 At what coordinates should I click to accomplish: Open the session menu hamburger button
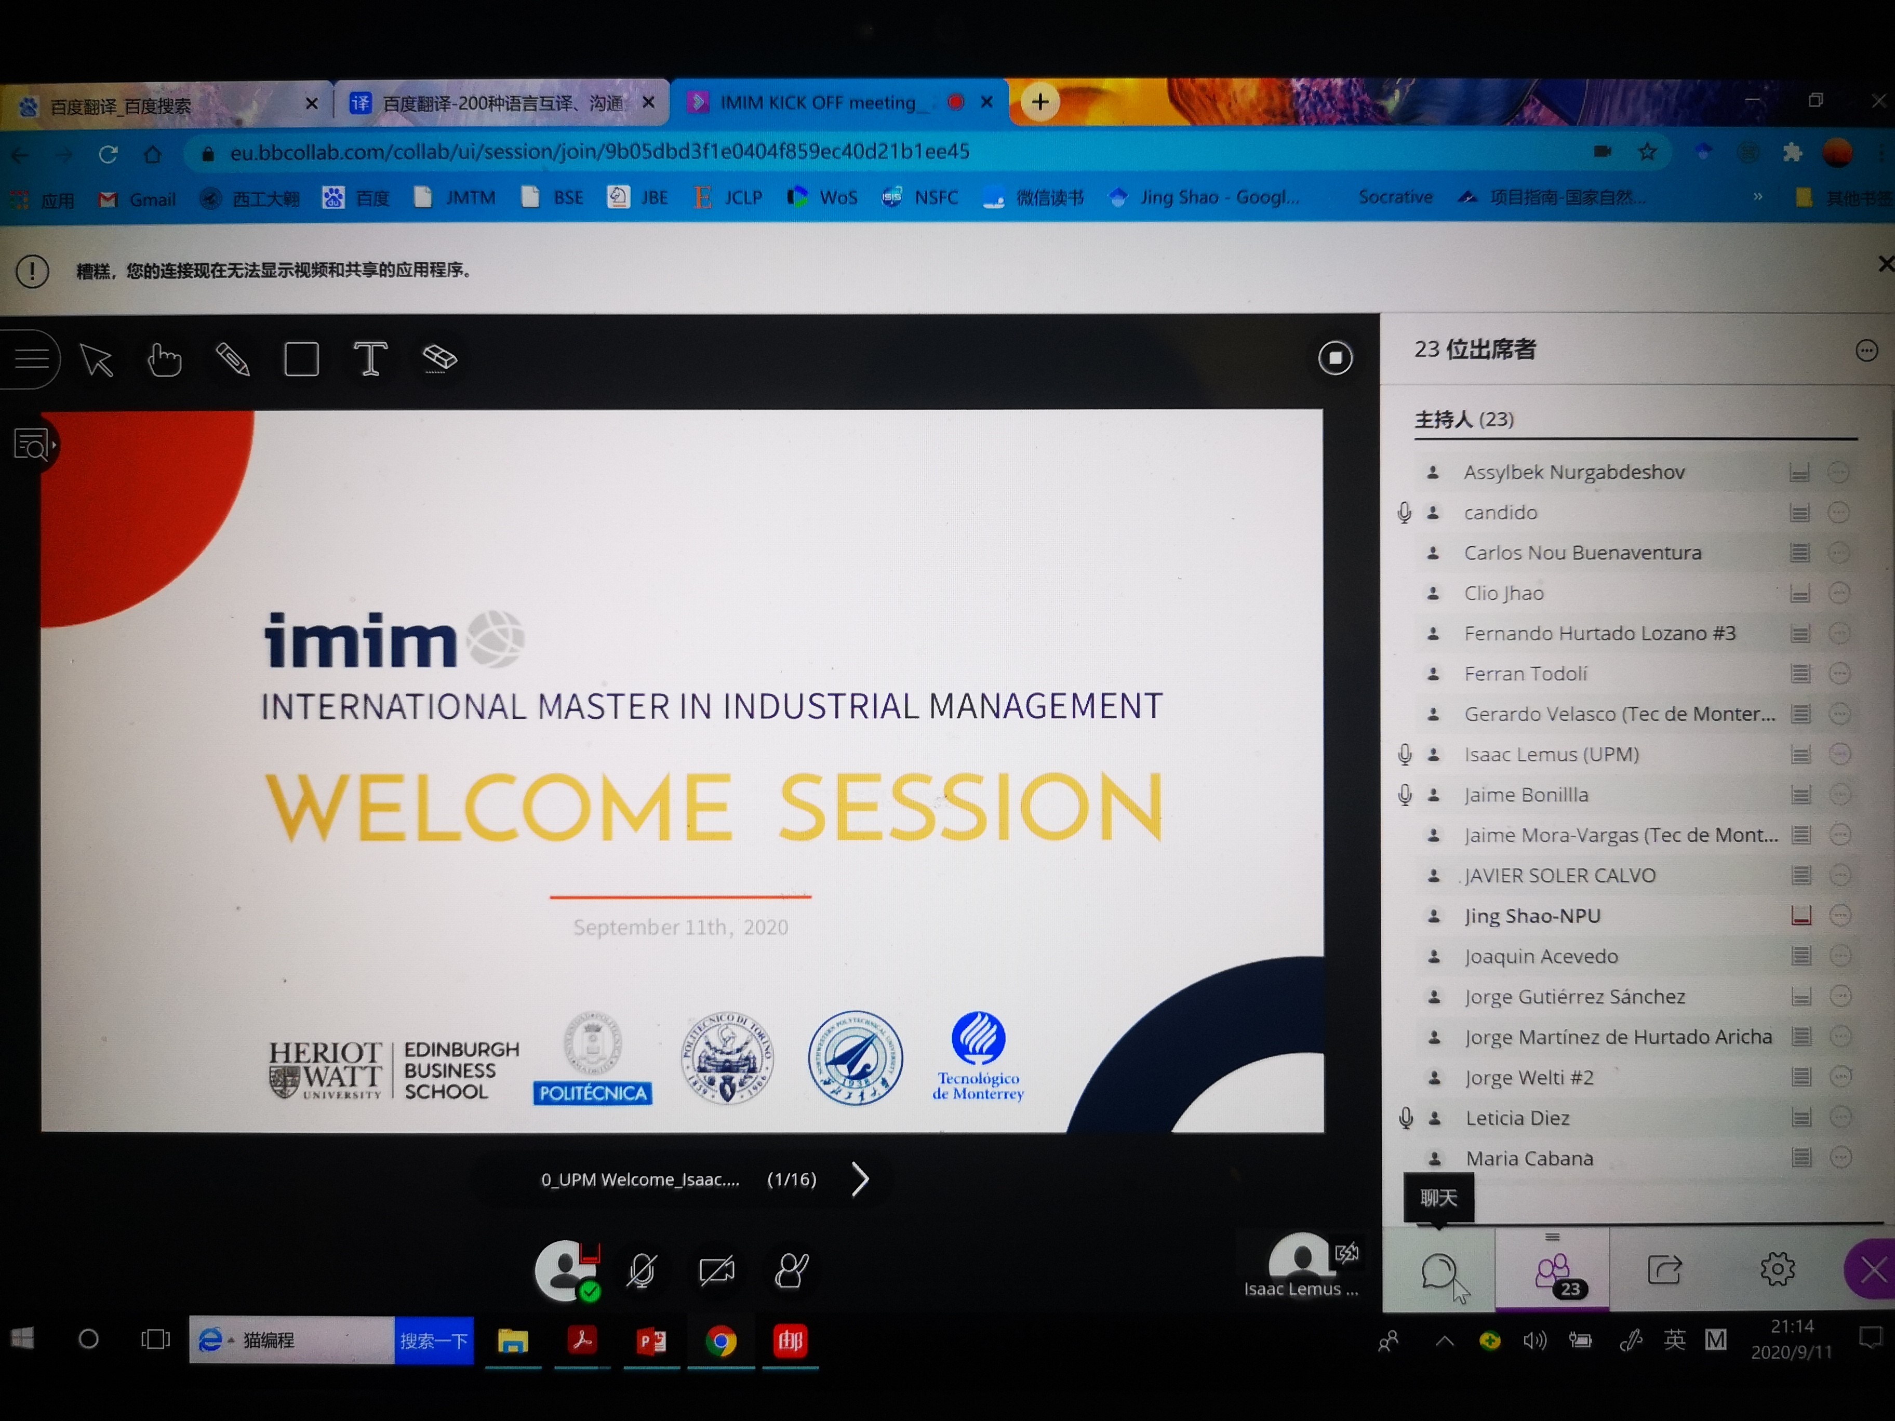click(x=32, y=359)
